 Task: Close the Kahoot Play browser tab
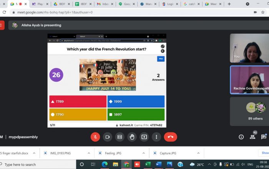tap(47, 4)
